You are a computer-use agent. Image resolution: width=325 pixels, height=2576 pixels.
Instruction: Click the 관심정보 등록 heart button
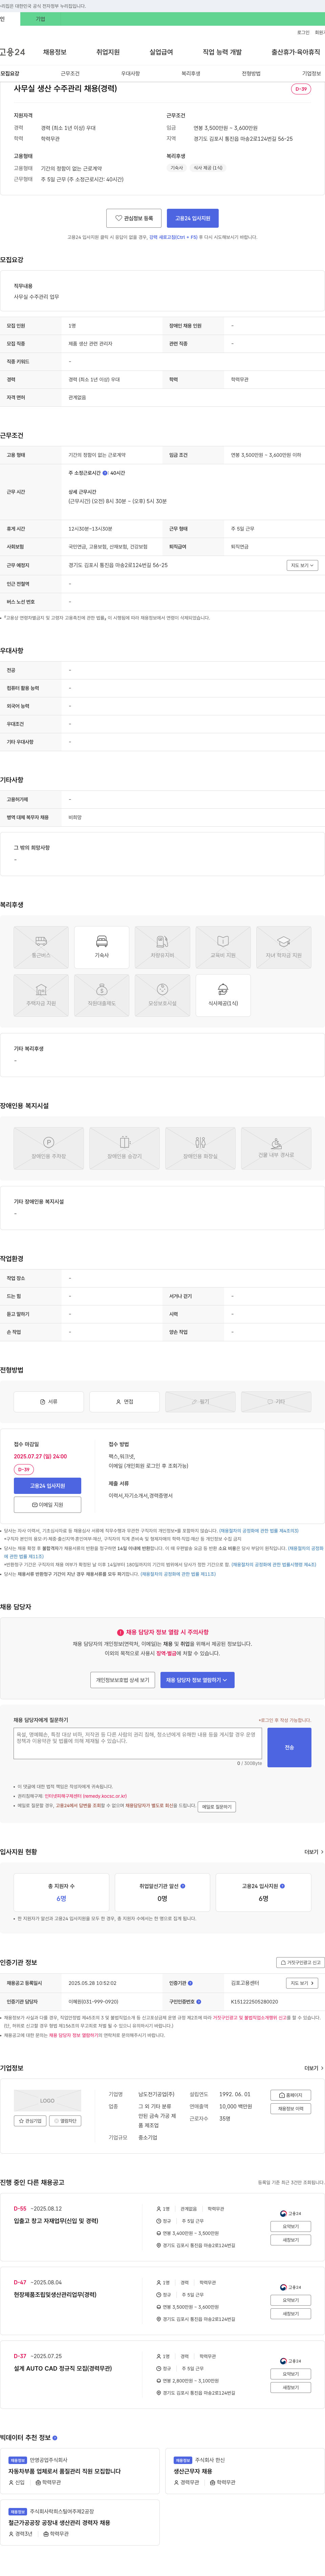[x=134, y=218]
